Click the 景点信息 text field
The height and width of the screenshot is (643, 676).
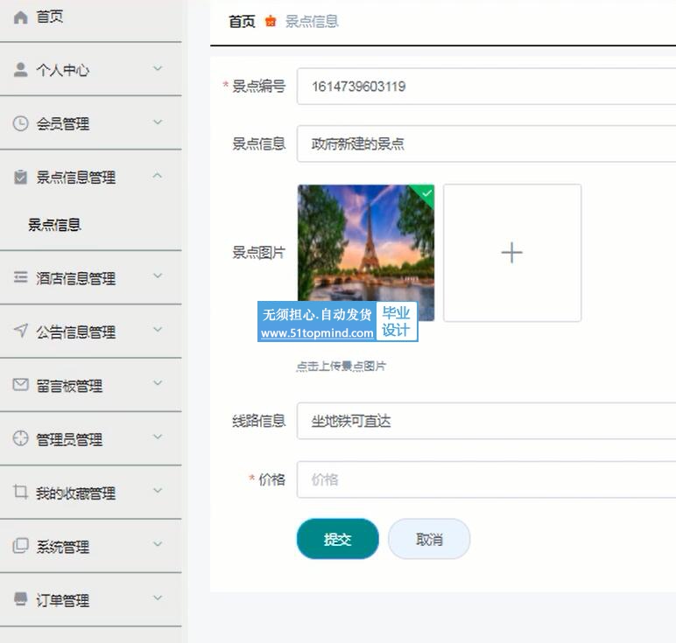[x=486, y=143]
